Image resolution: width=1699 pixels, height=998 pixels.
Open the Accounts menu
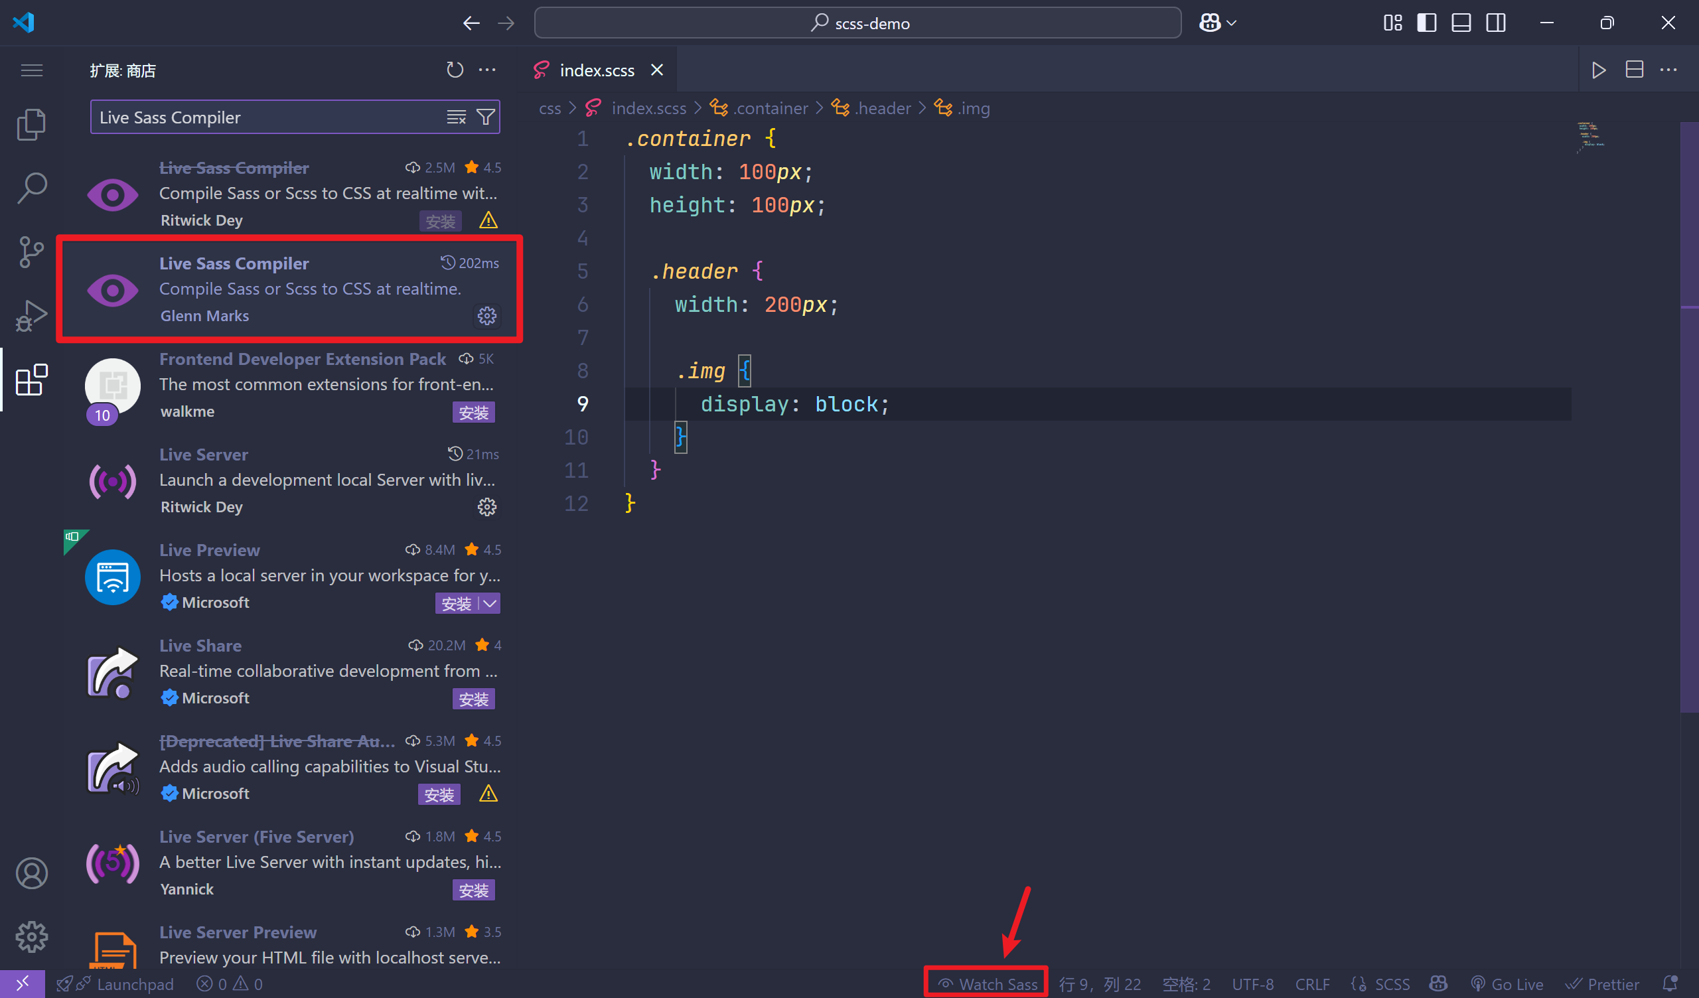click(x=32, y=873)
